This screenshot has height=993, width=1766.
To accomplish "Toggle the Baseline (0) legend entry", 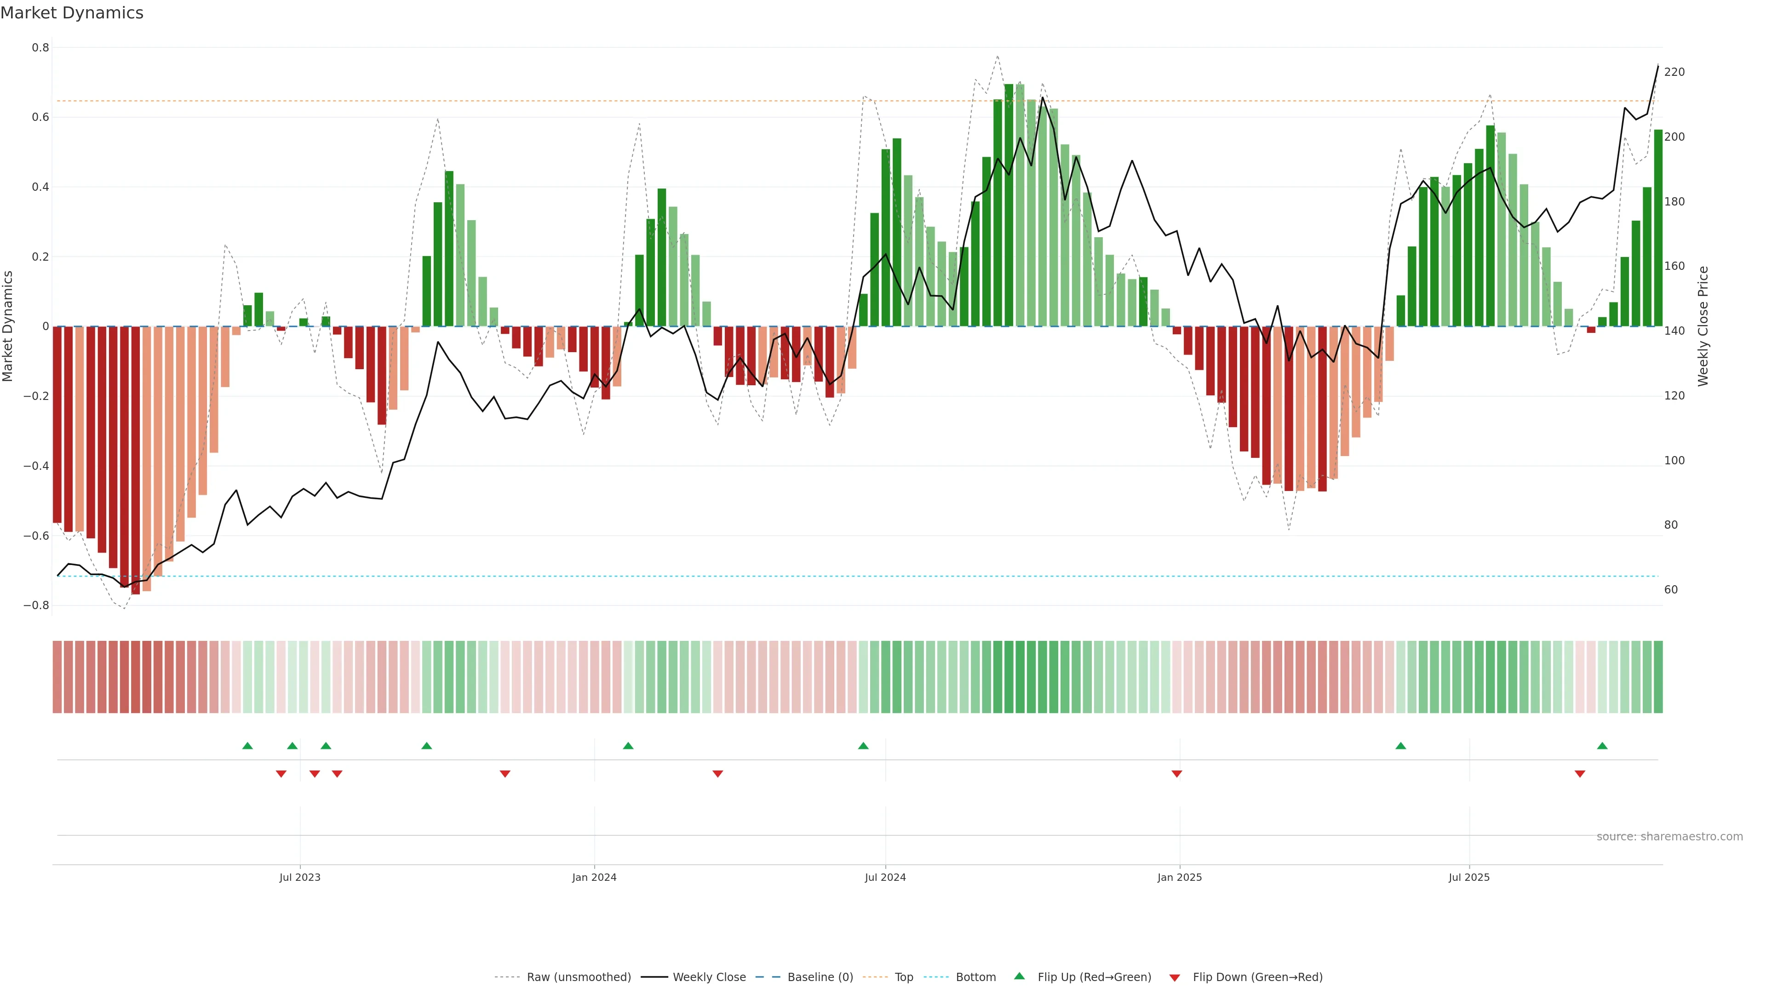I will pos(820,977).
